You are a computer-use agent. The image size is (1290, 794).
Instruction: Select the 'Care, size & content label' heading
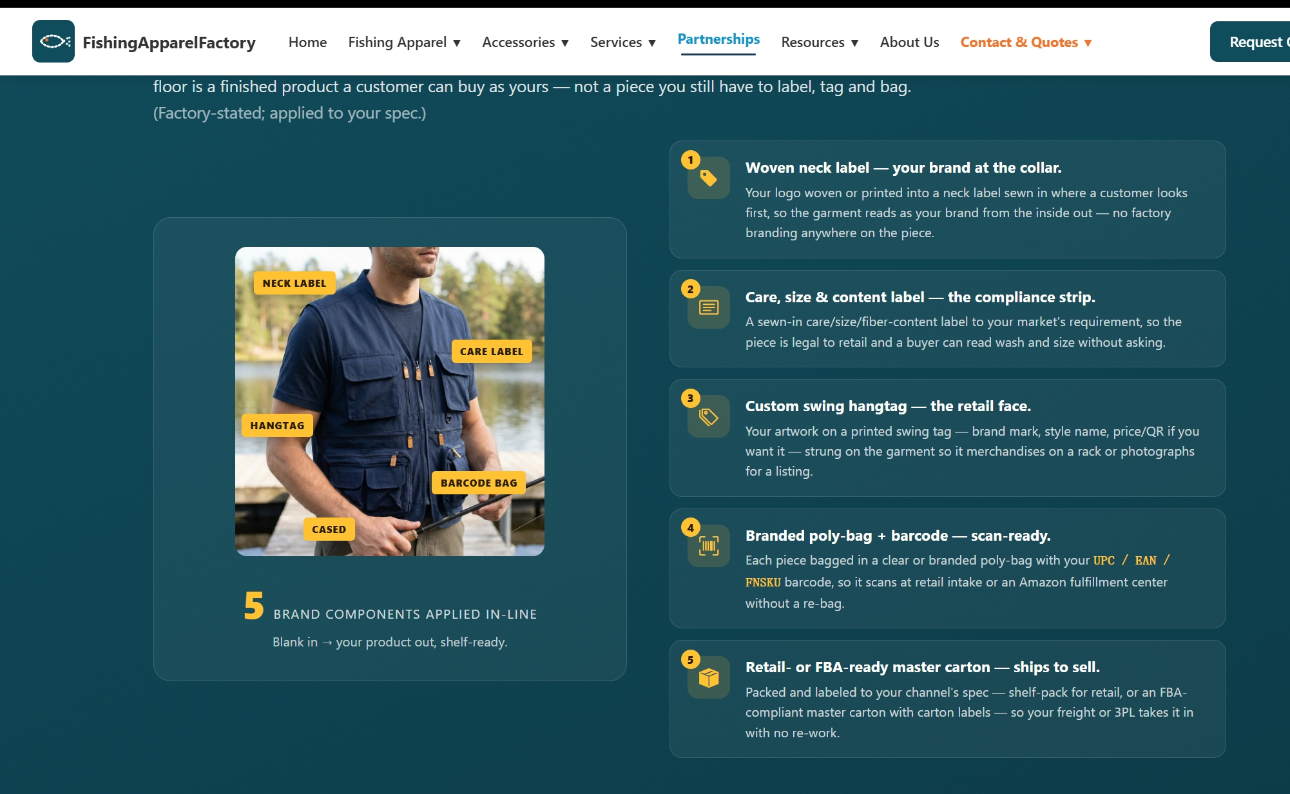(x=920, y=297)
